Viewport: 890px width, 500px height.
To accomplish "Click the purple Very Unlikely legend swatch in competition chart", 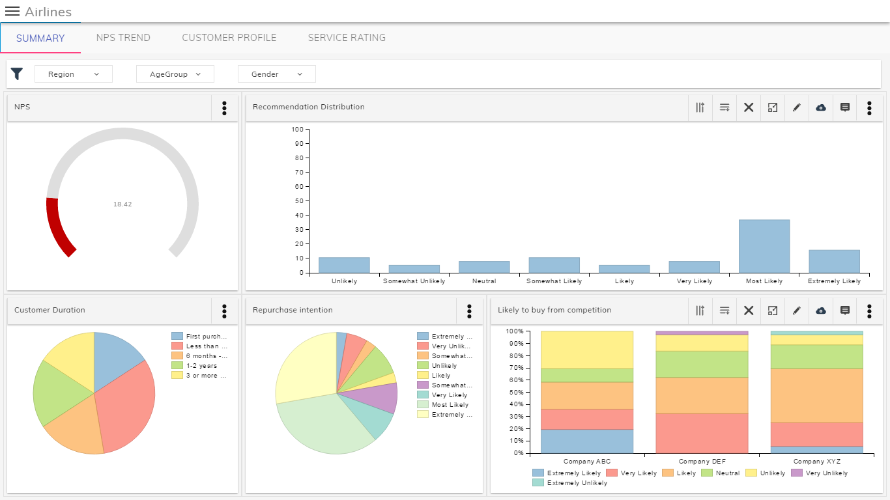I will click(x=796, y=473).
